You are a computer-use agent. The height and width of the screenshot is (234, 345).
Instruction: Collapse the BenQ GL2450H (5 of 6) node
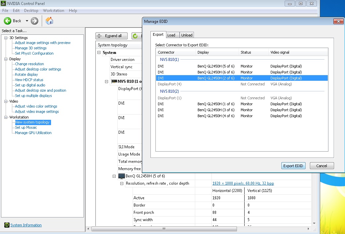114,176
